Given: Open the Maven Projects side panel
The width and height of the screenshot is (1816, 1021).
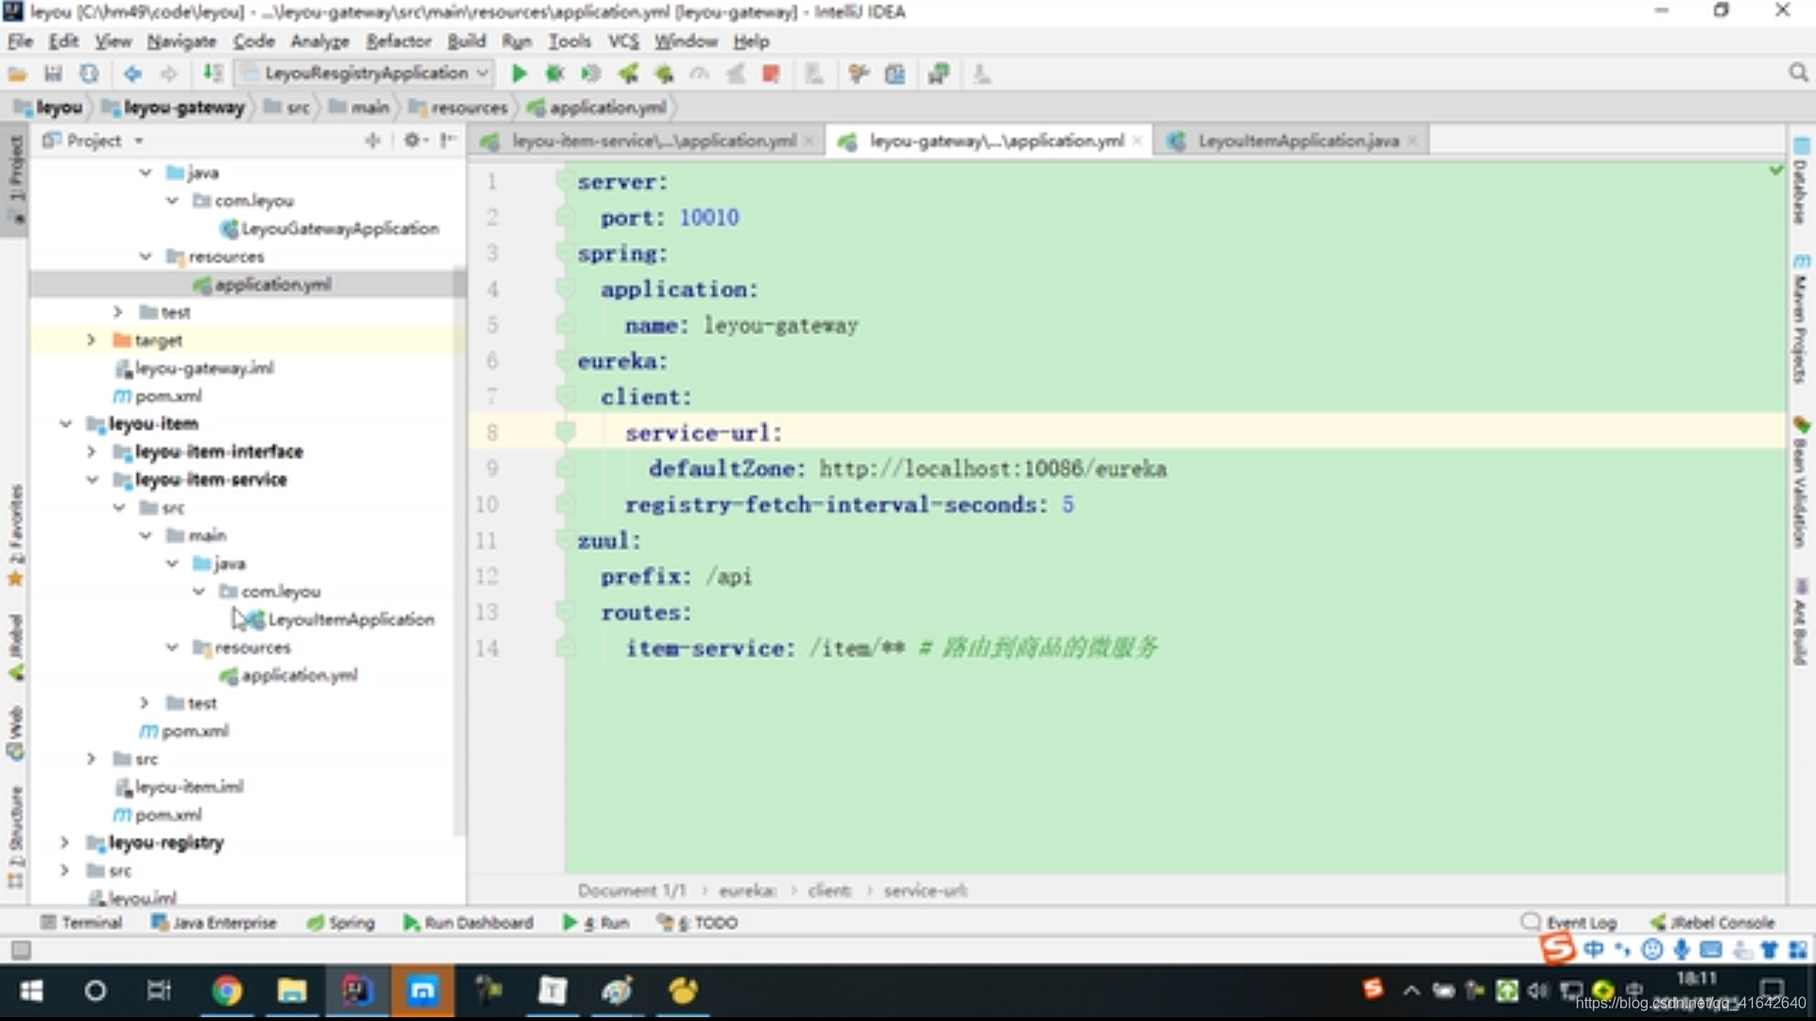Looking at the screenshot, I should point(1800,319).
